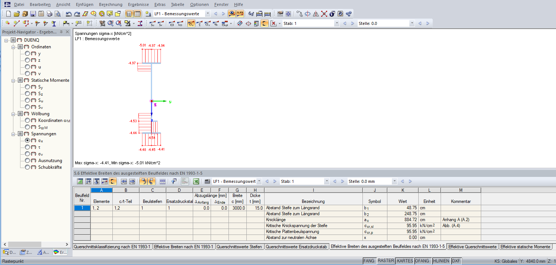The image size is (556, 265).
Task: Collapse the DUENQ tree root
Action: tap(6, 40)
